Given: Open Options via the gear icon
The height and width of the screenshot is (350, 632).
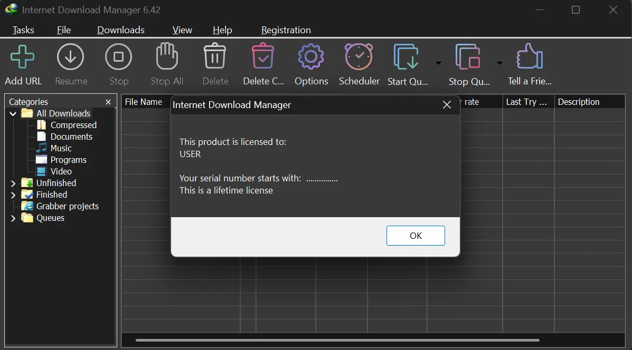Looking at the screenshot, I should click(311, 57).
